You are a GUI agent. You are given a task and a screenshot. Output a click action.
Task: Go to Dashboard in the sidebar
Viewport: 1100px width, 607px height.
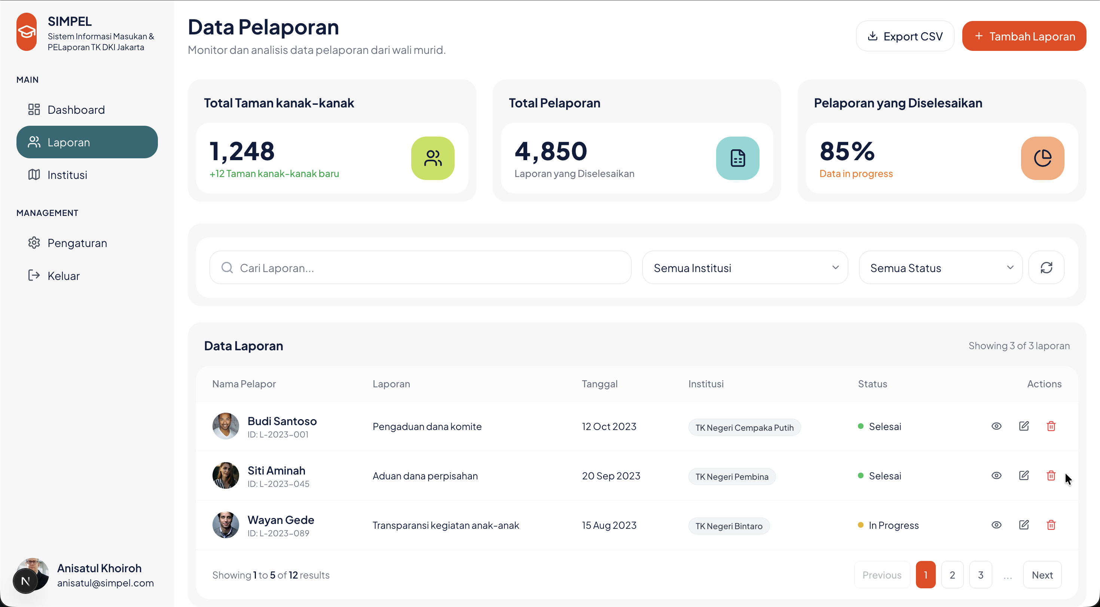(76, 110)
